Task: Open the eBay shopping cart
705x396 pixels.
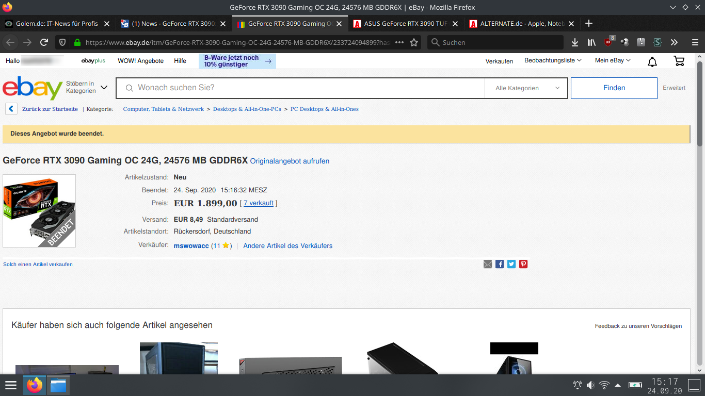Action: click(x=679, y=61)
